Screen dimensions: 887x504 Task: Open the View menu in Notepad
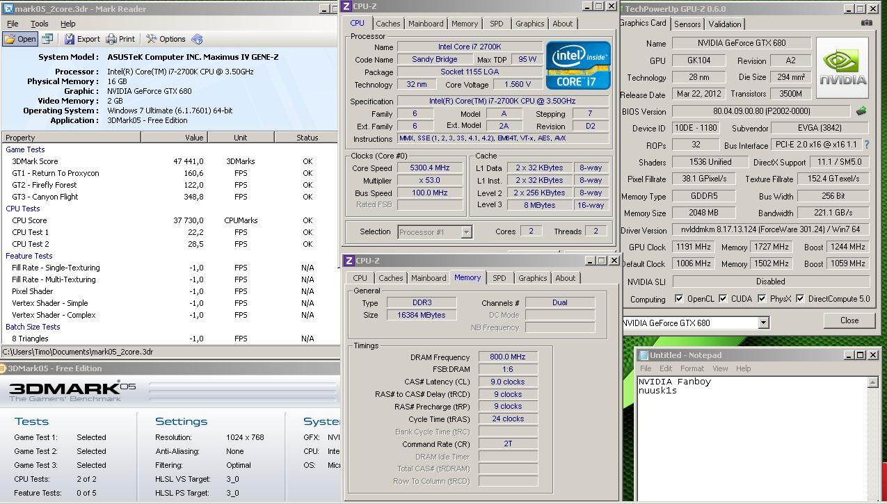720,368
